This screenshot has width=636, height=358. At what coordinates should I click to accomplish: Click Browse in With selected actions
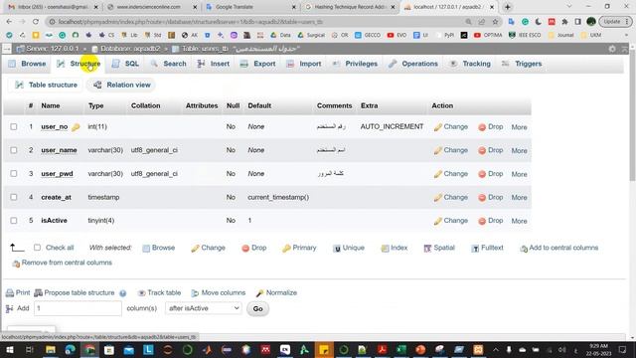(159, 248)
